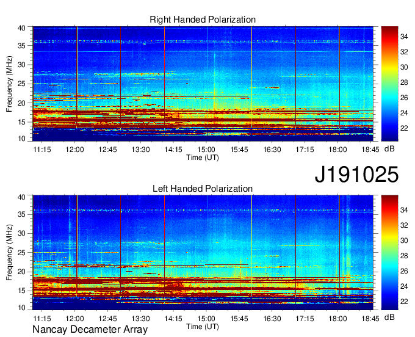Click inside the Left Handed Polarization spectrogram
415x337 pixels.
coord(203,253)
